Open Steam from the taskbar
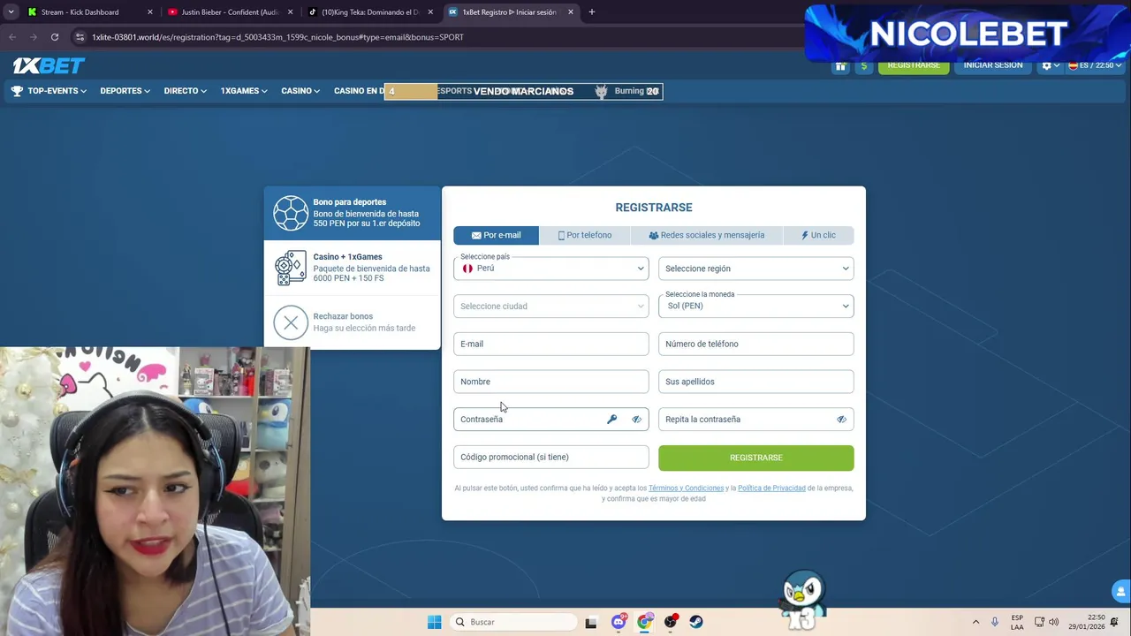This screenshot has width=1131, height=636. tap(696, 622)
